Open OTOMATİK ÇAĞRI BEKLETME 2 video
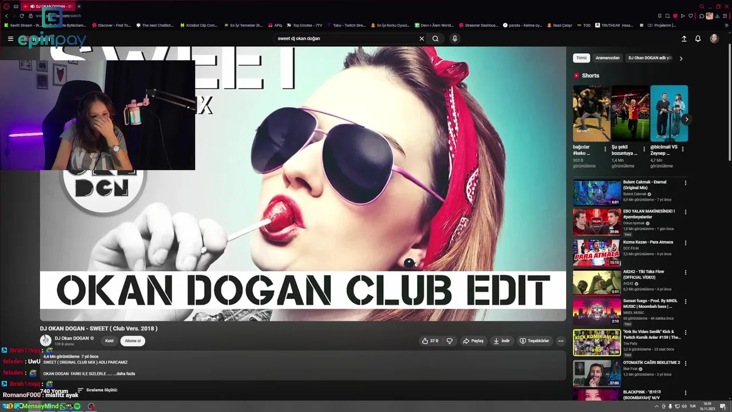 pos(596,373)
